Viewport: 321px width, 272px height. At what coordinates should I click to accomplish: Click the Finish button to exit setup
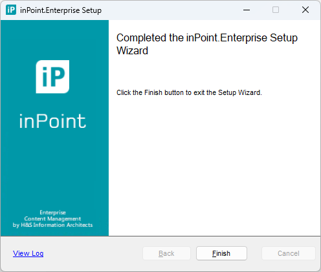pyautogui.click(x=221, y=253)
